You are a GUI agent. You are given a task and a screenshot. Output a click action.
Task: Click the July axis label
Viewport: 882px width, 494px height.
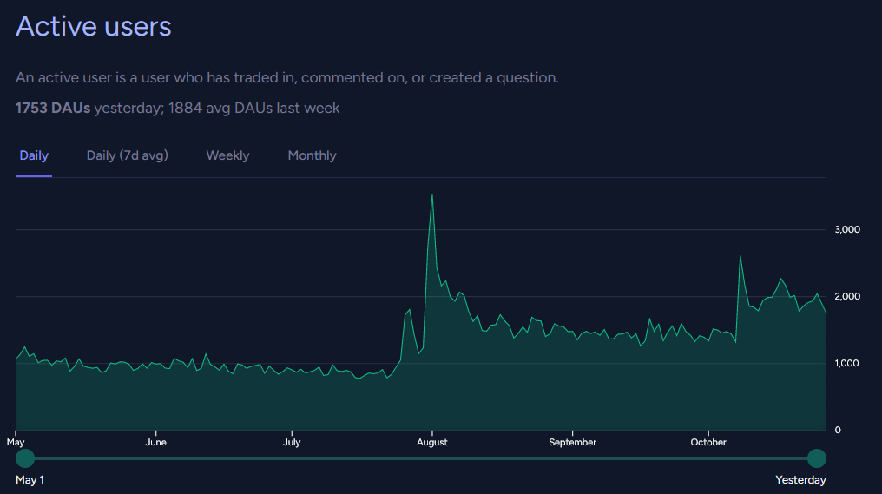point(292,442)
